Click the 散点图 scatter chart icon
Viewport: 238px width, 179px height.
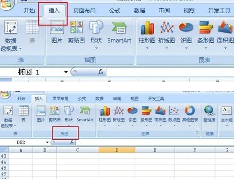174,111
